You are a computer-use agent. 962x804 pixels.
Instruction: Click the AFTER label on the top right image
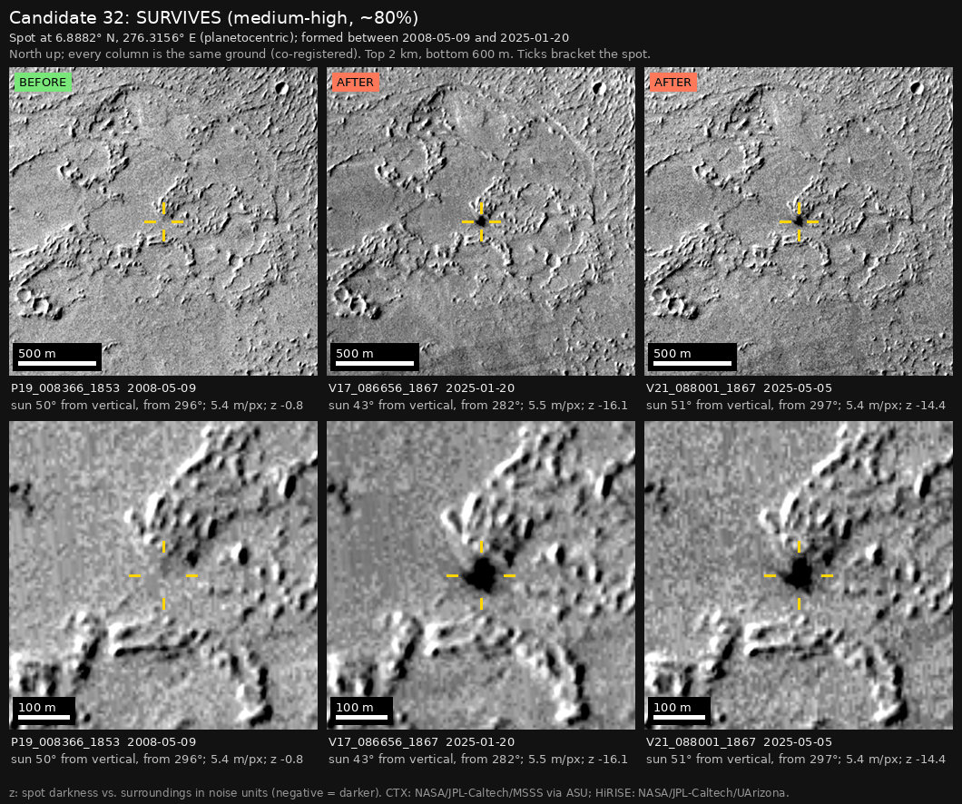(673, 83)
